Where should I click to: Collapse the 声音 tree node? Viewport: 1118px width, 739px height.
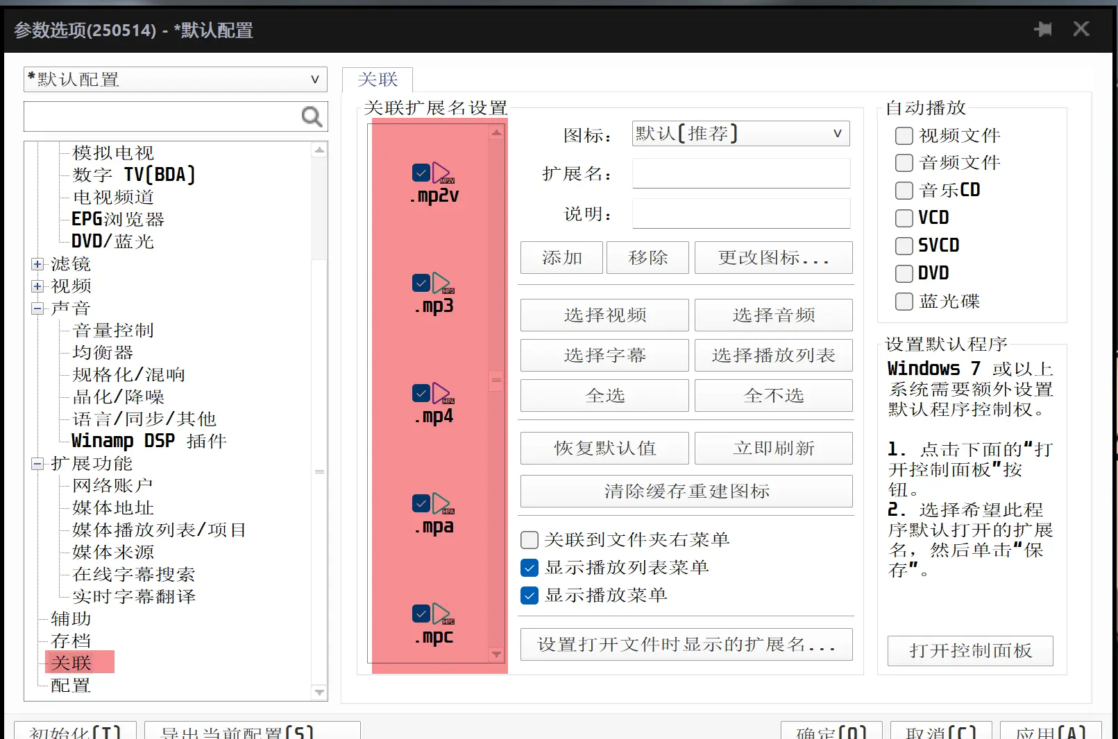[37, 308]
